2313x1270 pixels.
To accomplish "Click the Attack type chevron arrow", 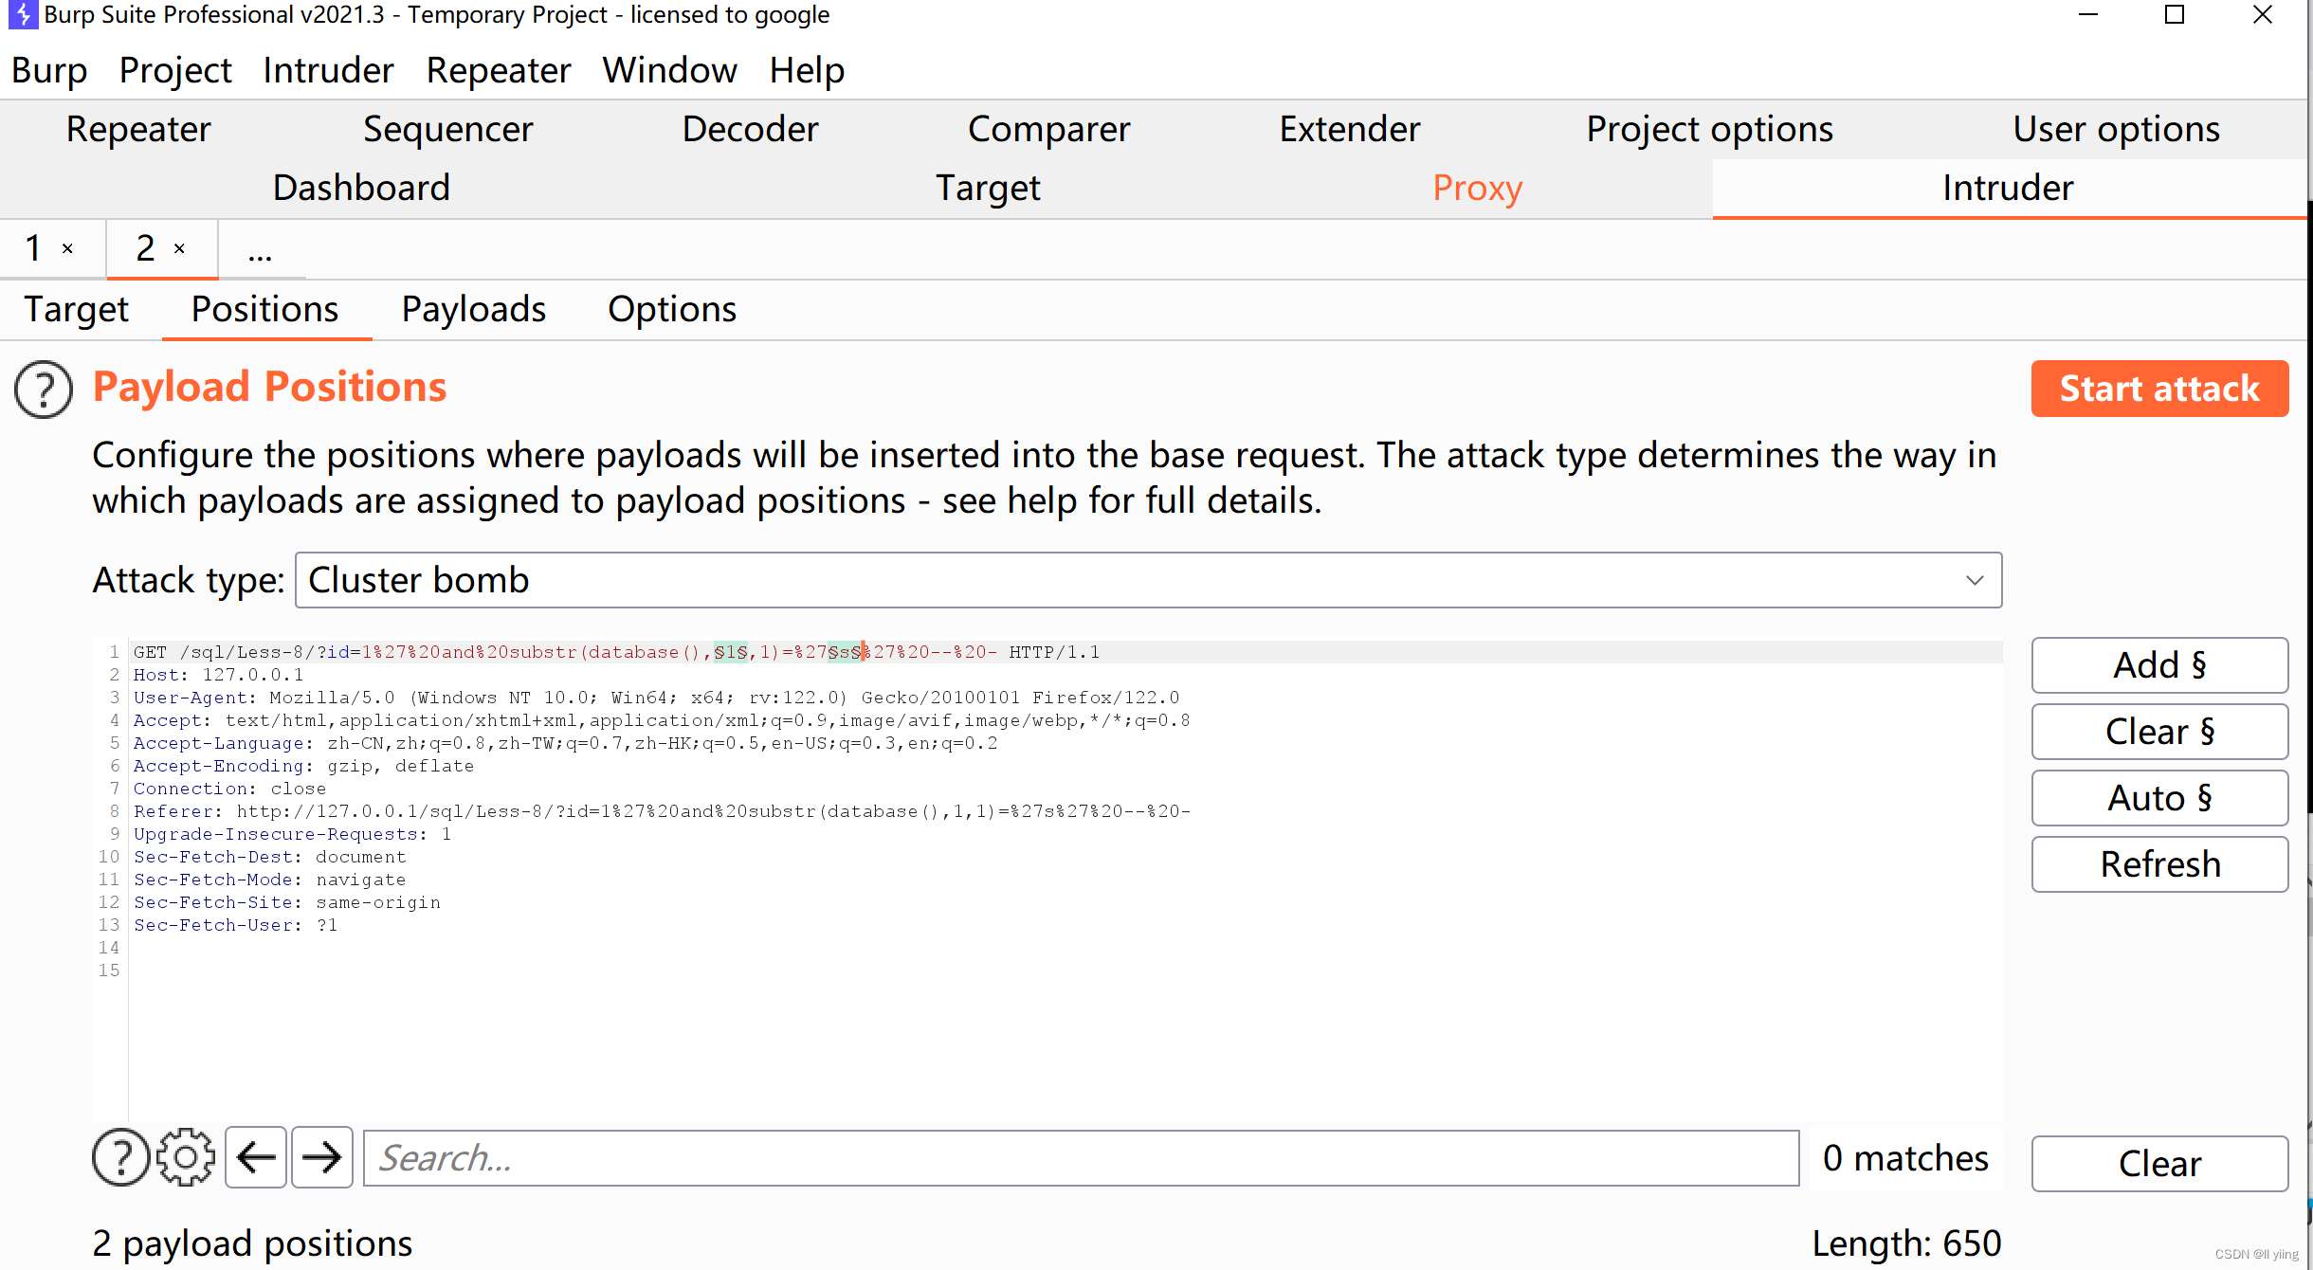I will (x=1975, y=580).
